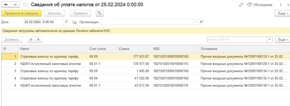Select account 69.09 in row 4
Image resolution: width=290 pixels, height=106 pixels.
102,78
